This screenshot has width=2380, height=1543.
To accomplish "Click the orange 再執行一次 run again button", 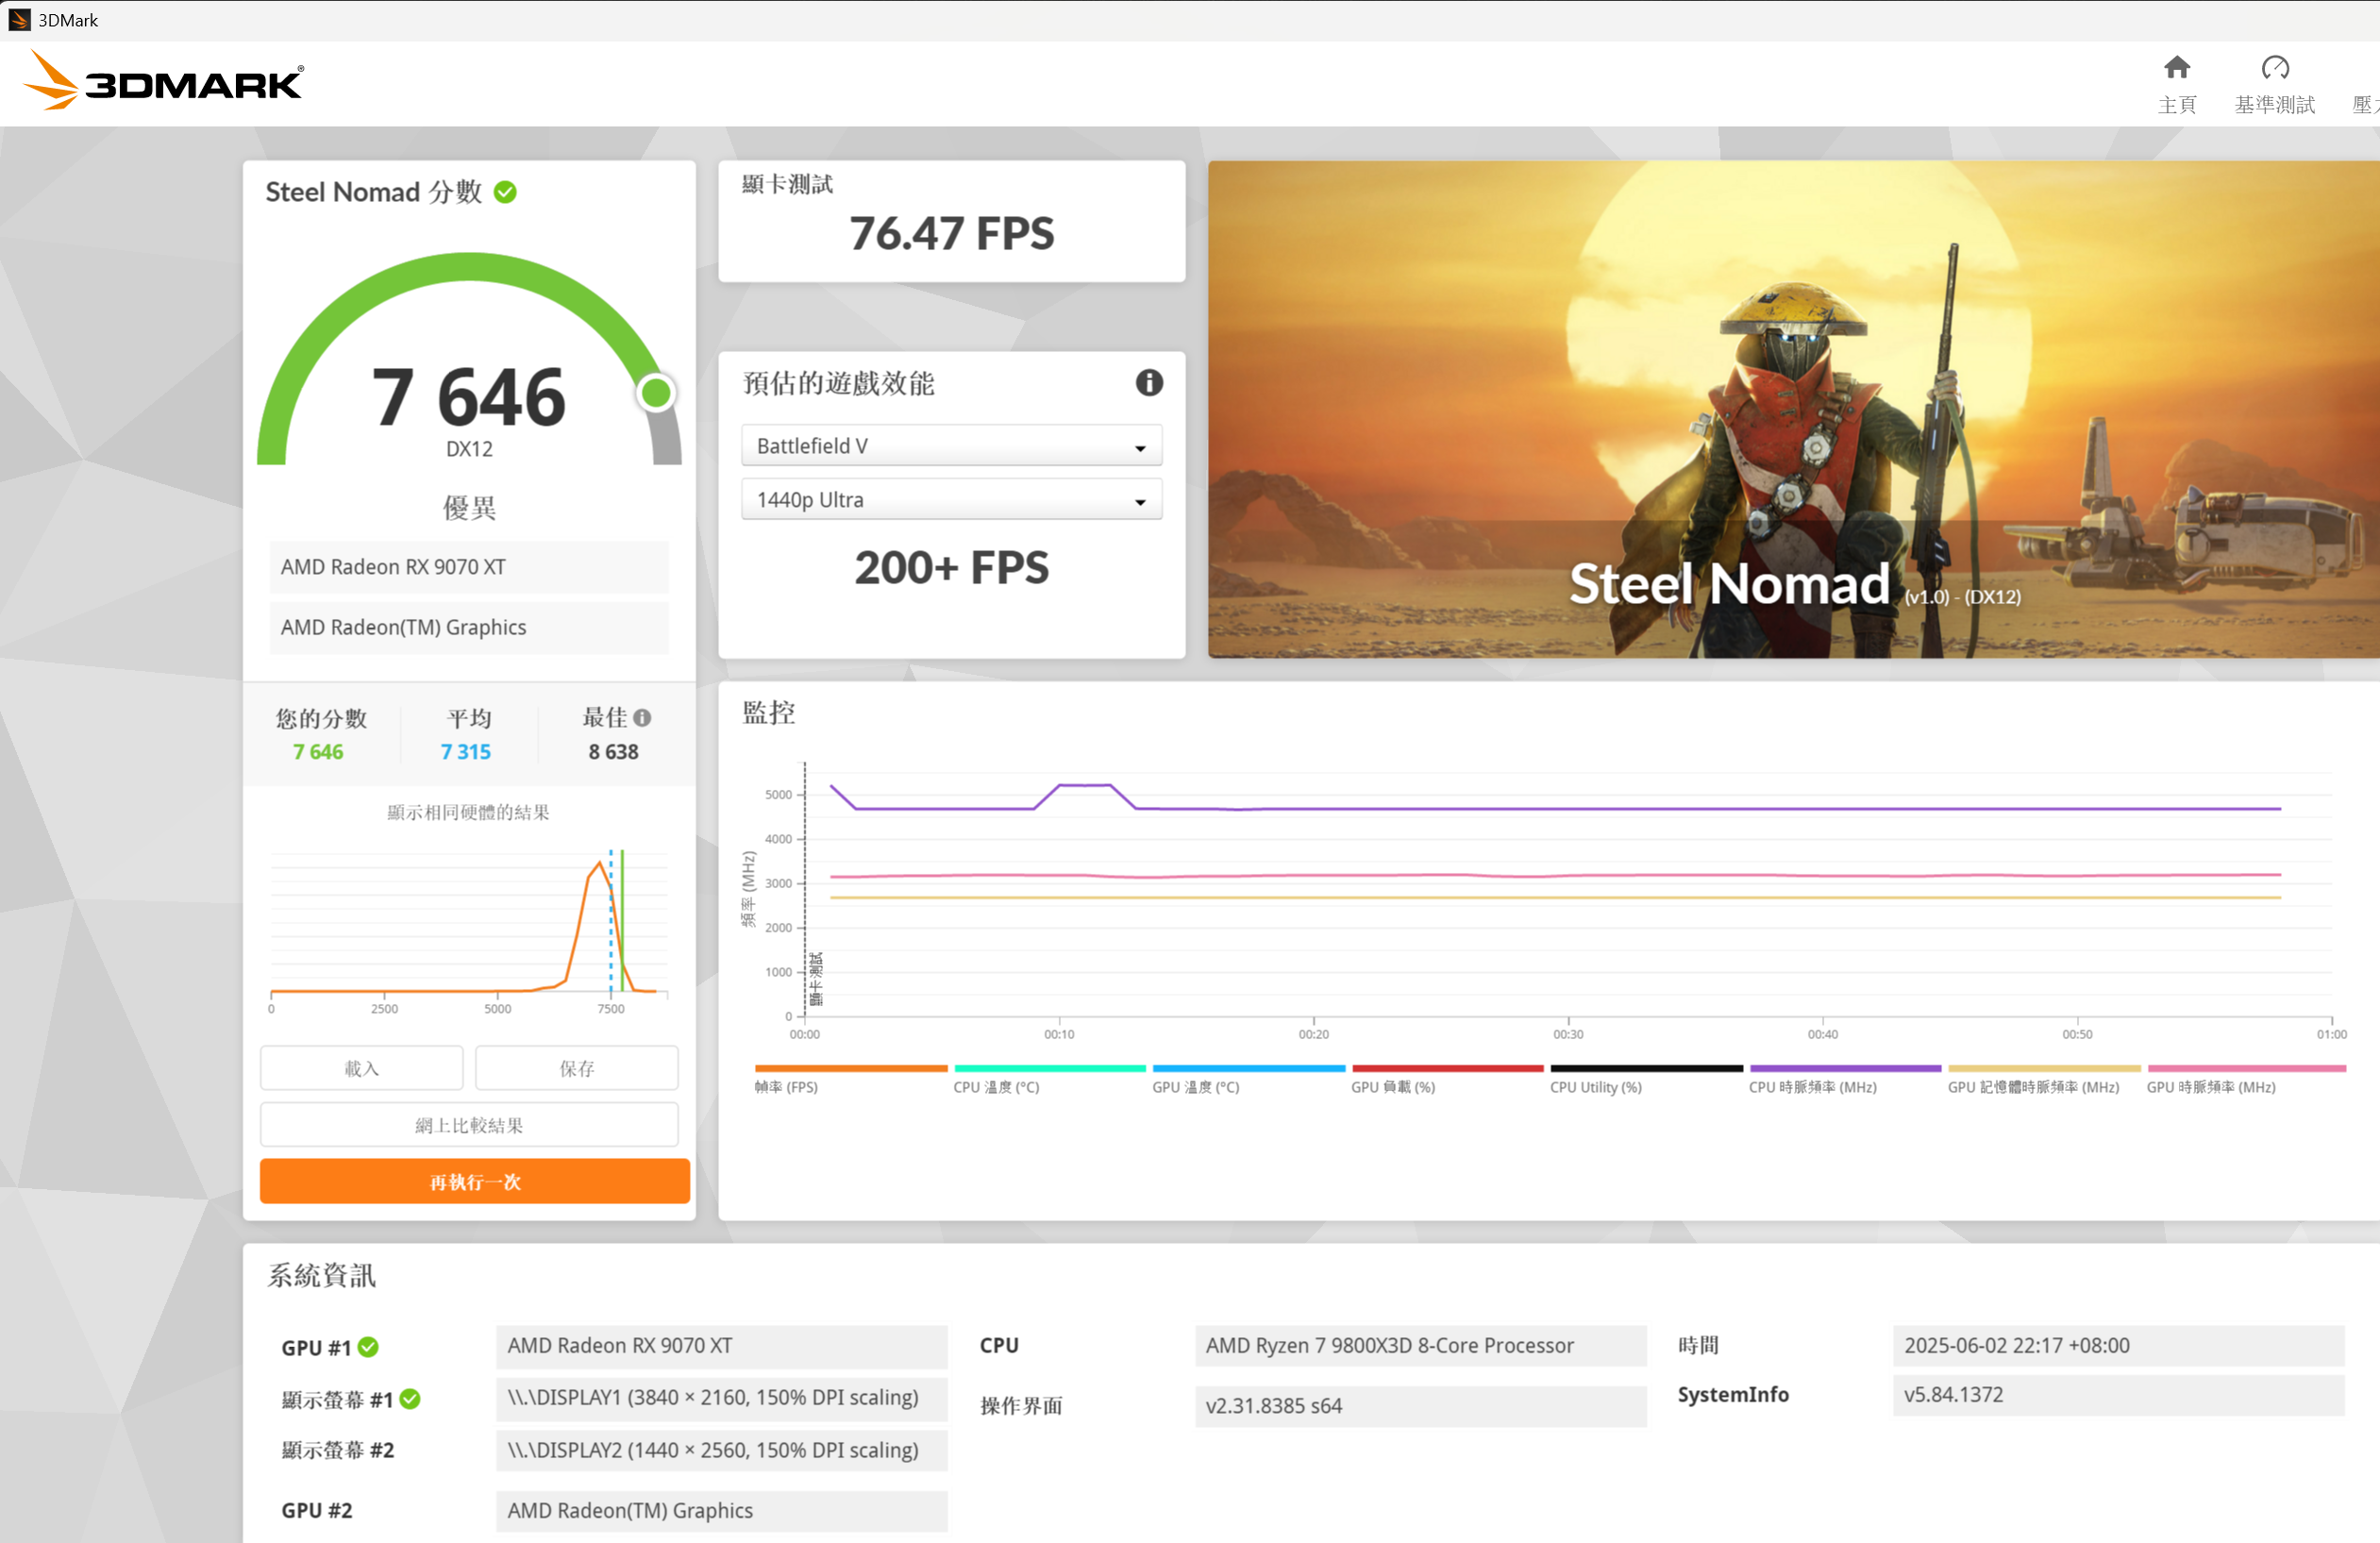I will (x=474, y=1182).
